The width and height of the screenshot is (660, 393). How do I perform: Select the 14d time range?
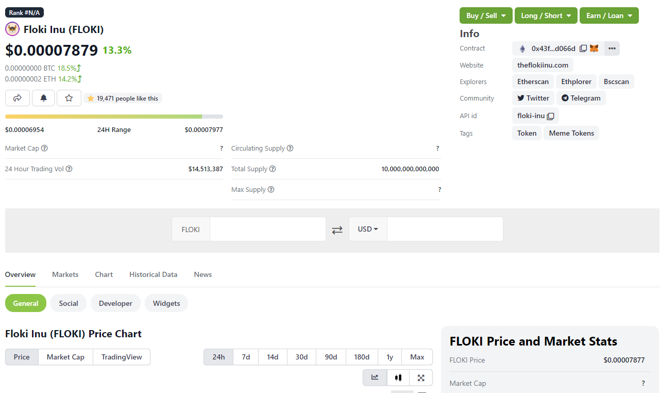273,357
